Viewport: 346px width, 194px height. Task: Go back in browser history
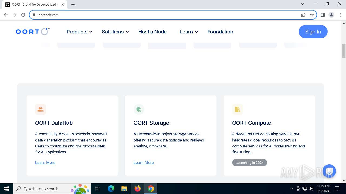pyautogui.click(x=6, y=15)
